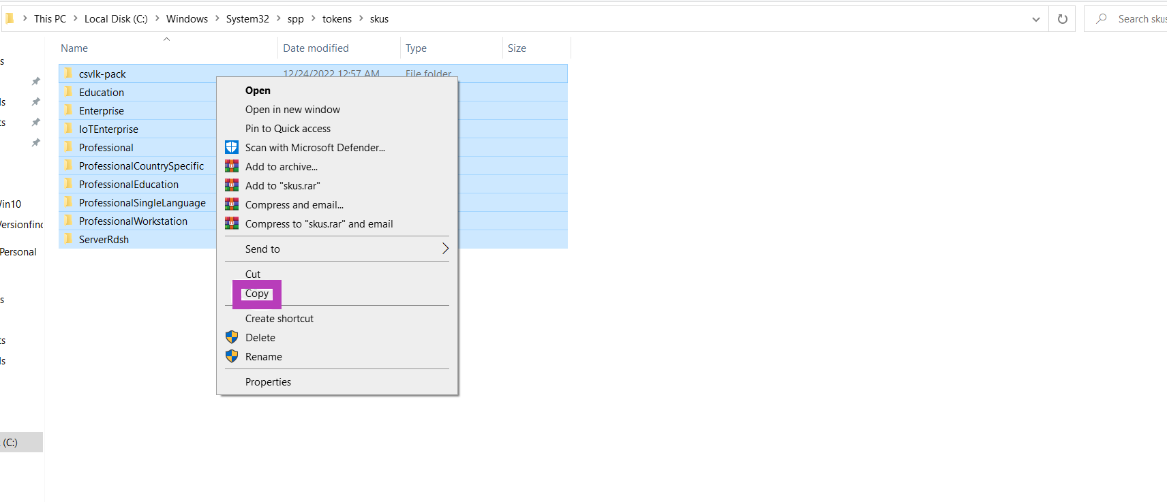Choose Copy from the context menu

(x=257, y=294)
